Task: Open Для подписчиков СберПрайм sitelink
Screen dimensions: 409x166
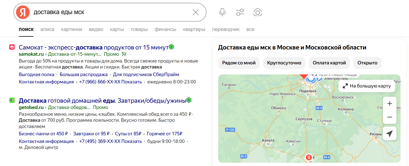Action: [146, 74]
